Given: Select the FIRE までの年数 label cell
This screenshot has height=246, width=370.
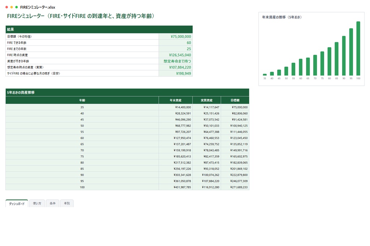Looking at the screenshot, I should pos(82,49).
